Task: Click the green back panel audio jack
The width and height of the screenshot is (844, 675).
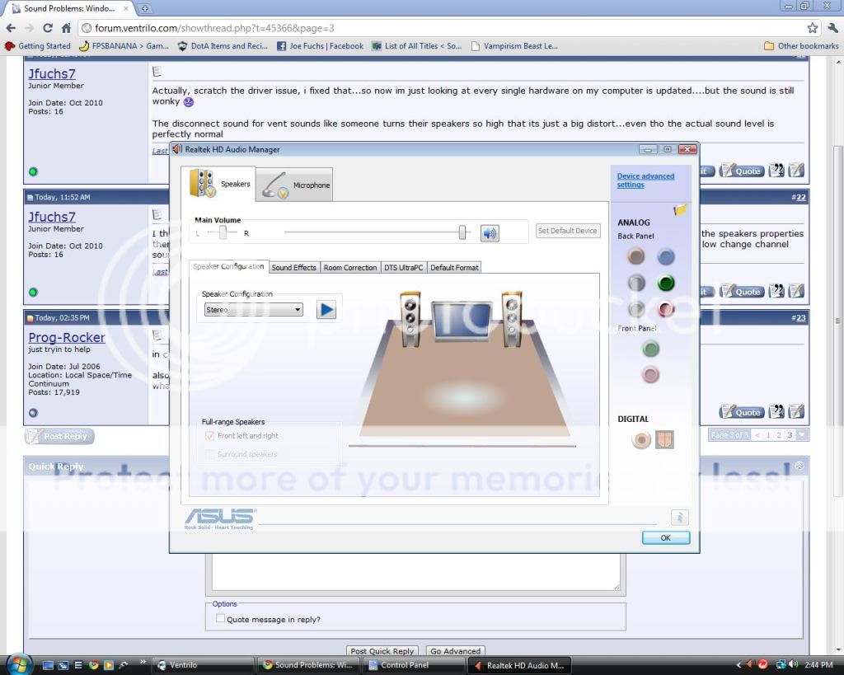Action: click(x=666, y=284)
